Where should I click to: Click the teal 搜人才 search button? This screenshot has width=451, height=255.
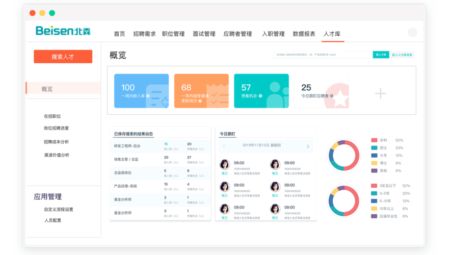[380, 55]
